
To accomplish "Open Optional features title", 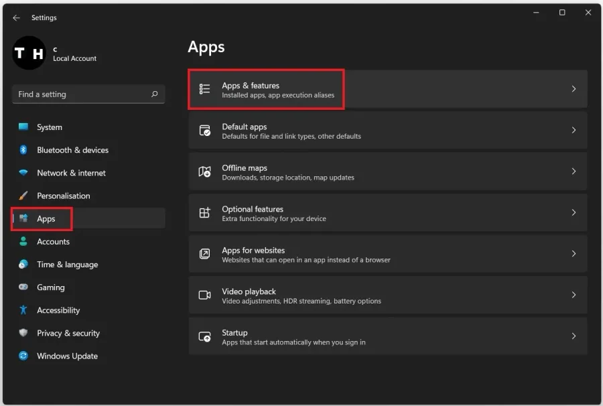I will point(253,209).
